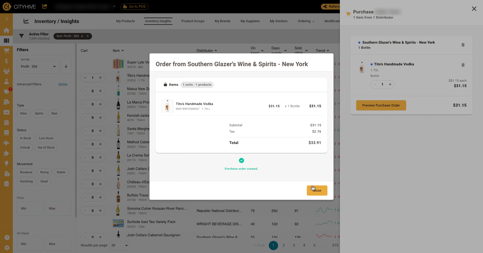Open the barcode inventory sidebar icon
Screen dimensions: 483x253
coord(7,41)
